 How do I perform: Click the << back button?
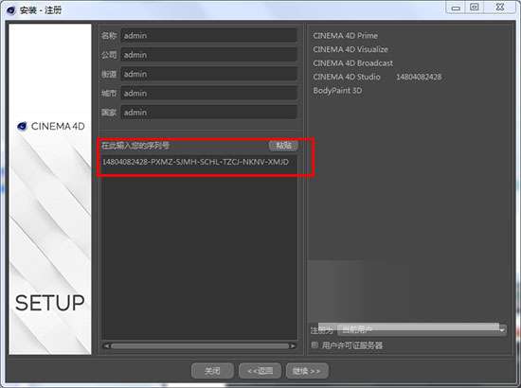point(260,371)
